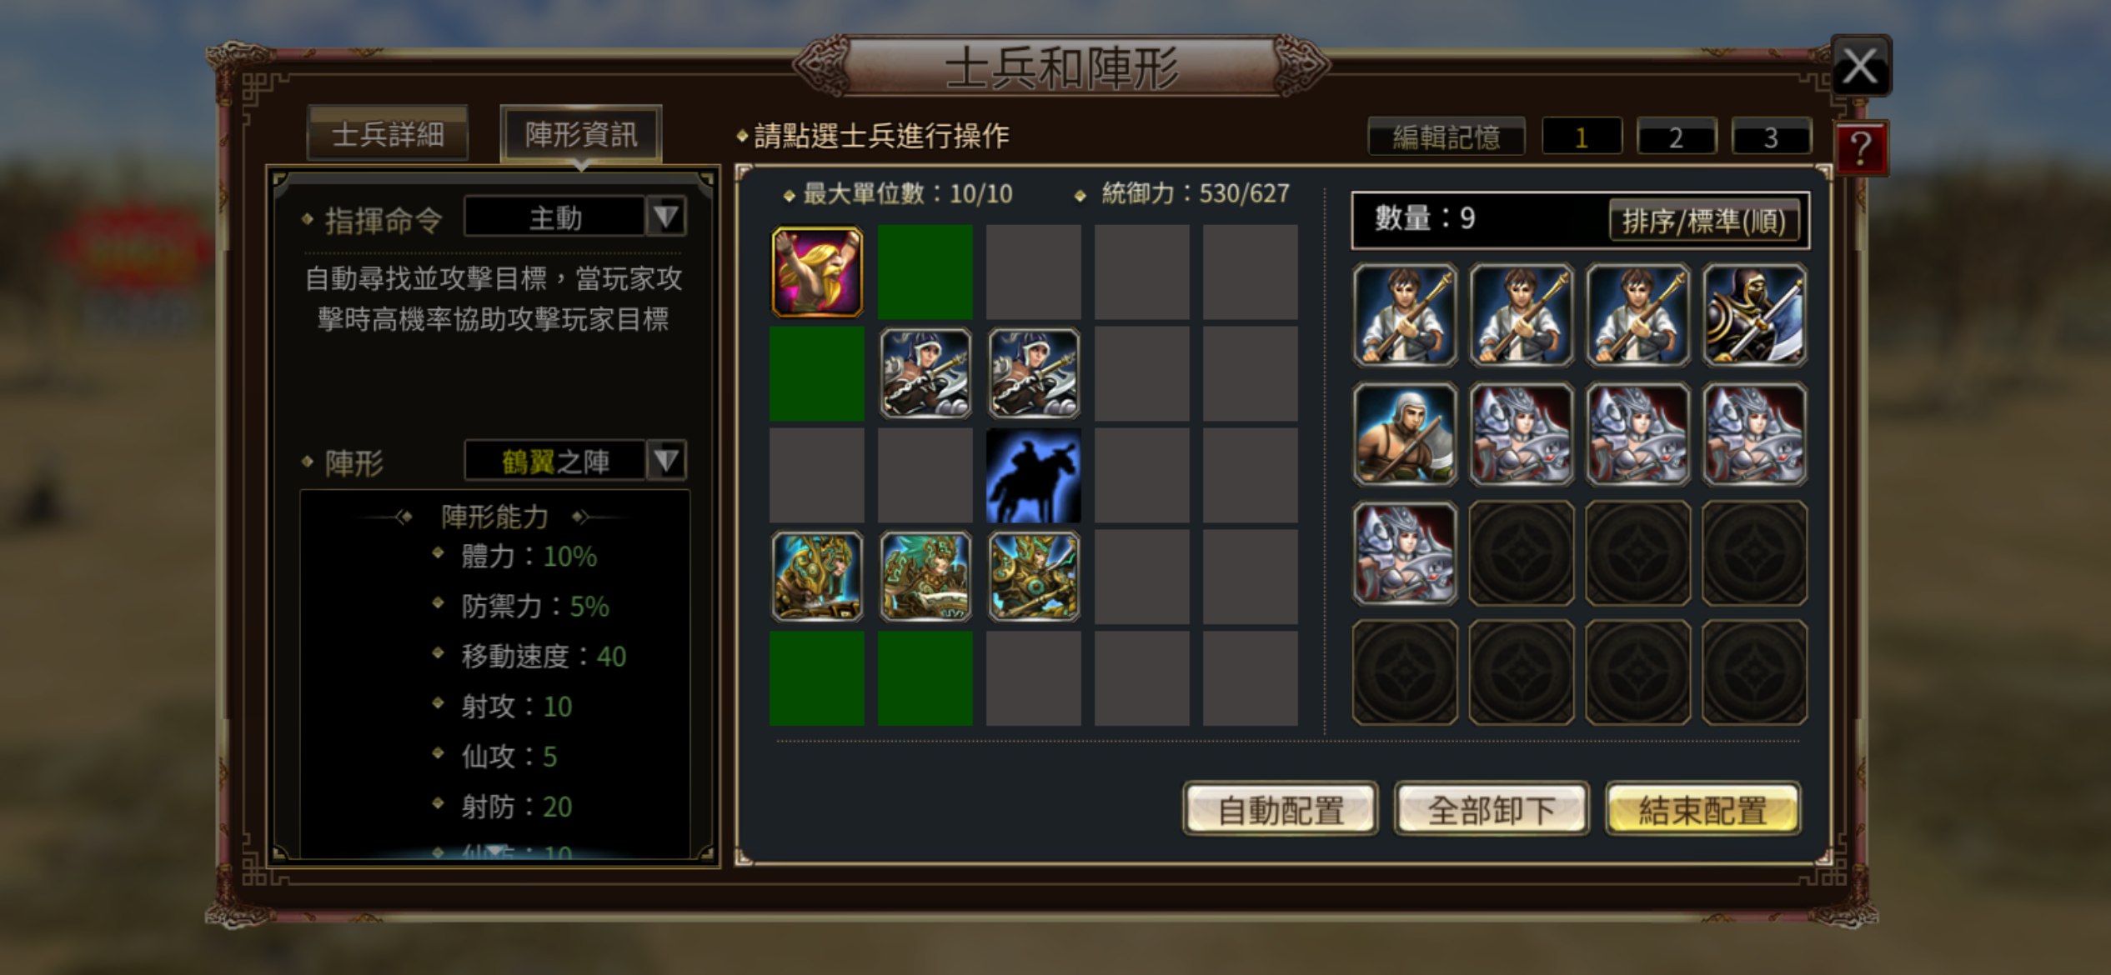
Task: Pick the silver-armored female soldier in third row
Action: click(x=1405, y=552)
